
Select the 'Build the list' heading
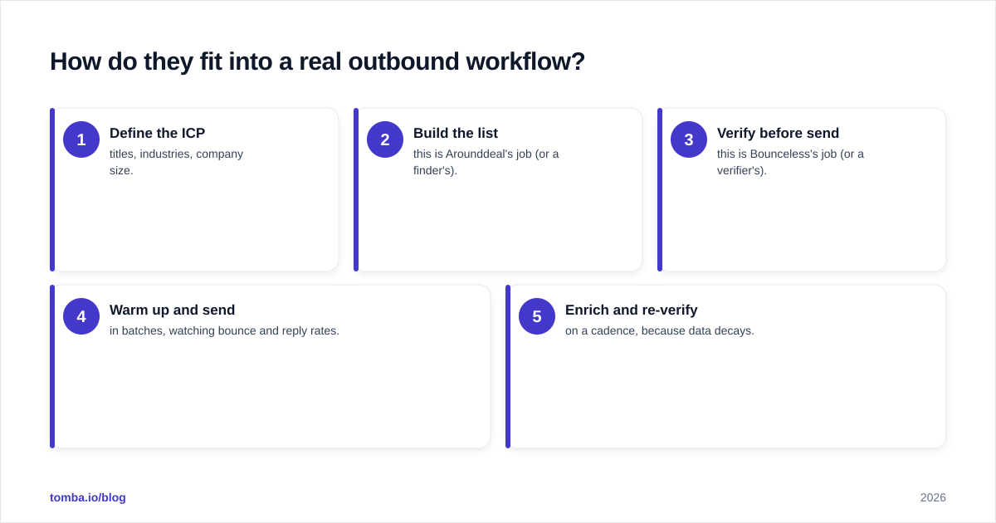click(456, 133)
